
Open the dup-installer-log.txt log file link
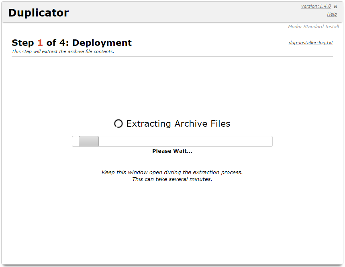310,43
